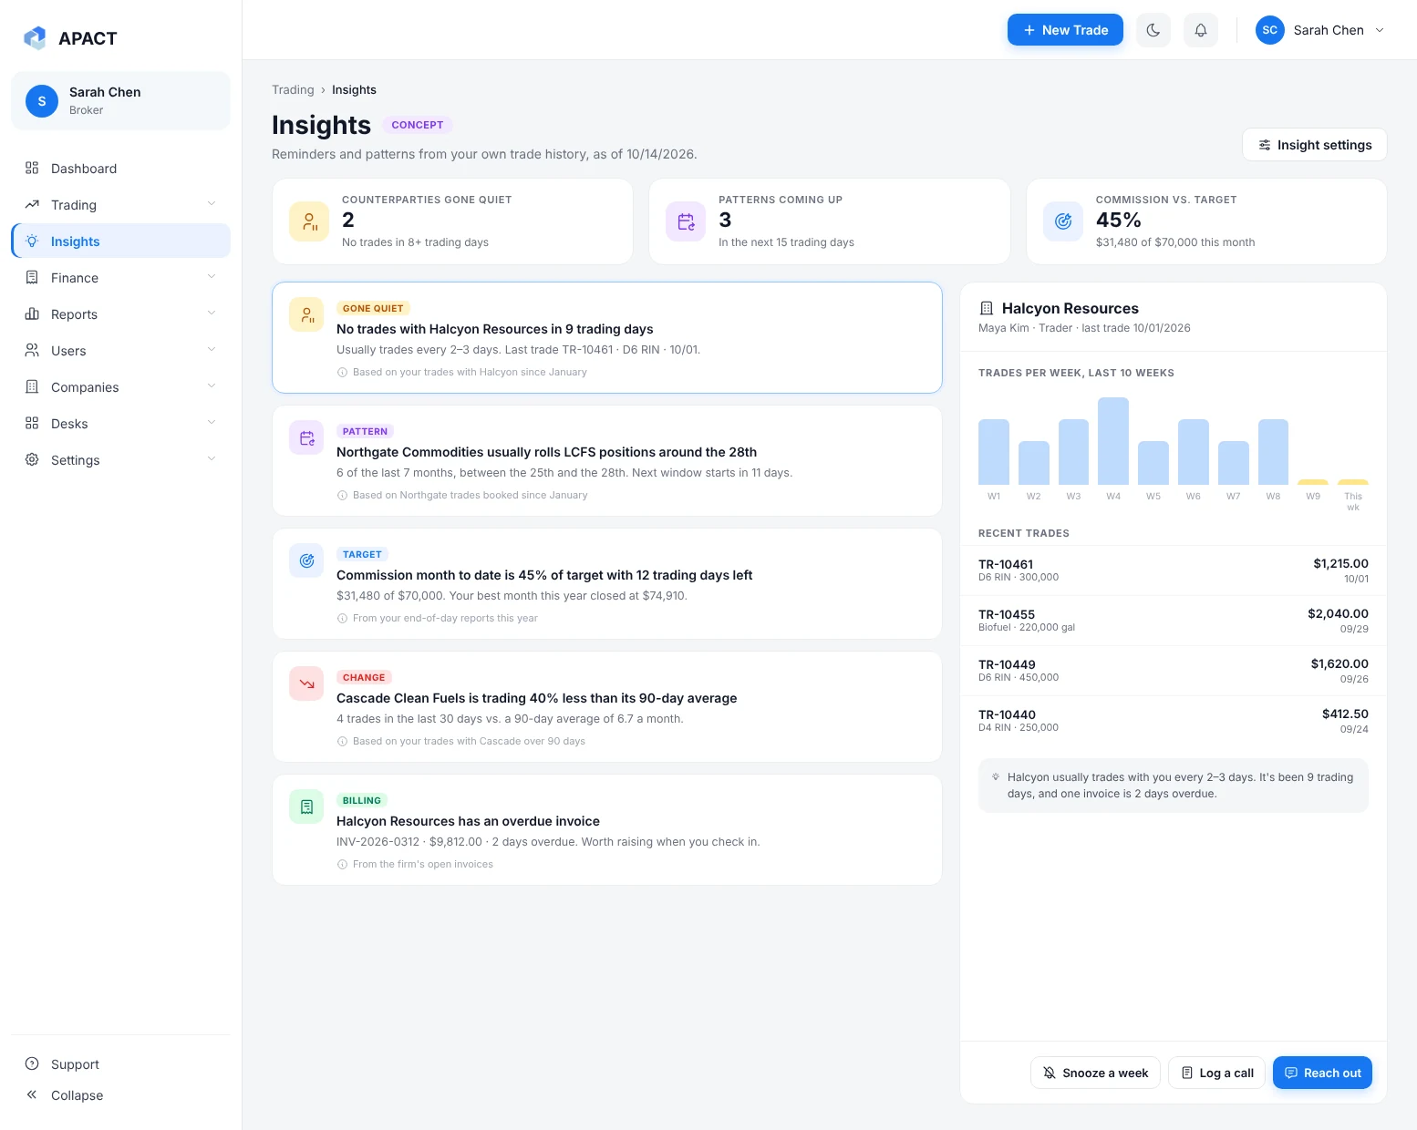Click the W4 bar in trades chart

point(1113,441)
